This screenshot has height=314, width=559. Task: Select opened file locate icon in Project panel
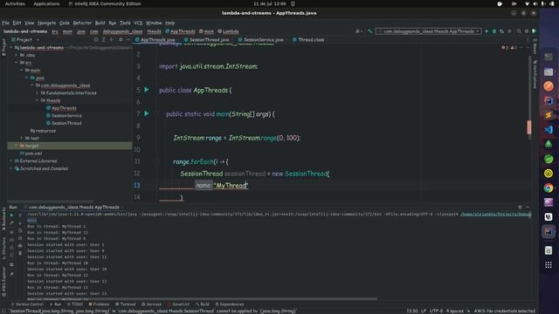(x=96, y=39)
